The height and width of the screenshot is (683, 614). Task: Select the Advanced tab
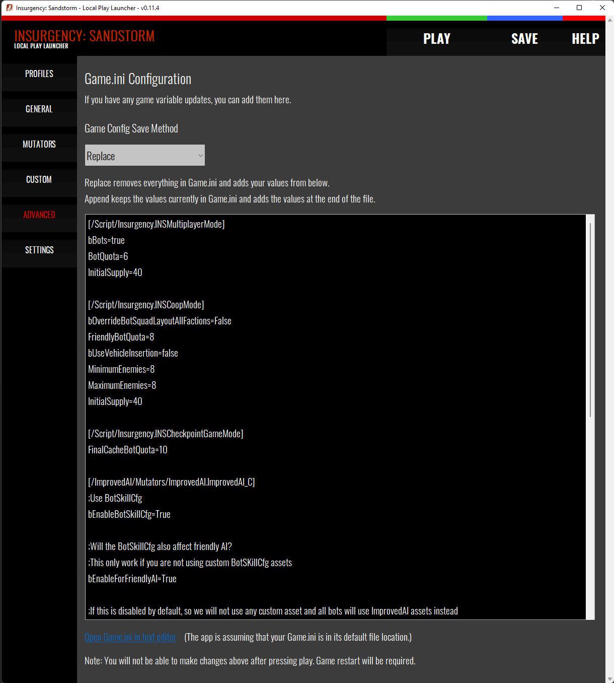[39, 215]
